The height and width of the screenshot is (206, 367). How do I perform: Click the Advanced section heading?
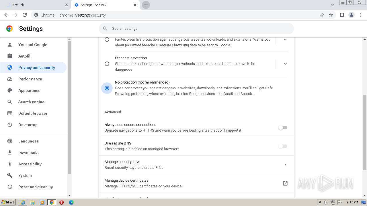tap(113, 112)
